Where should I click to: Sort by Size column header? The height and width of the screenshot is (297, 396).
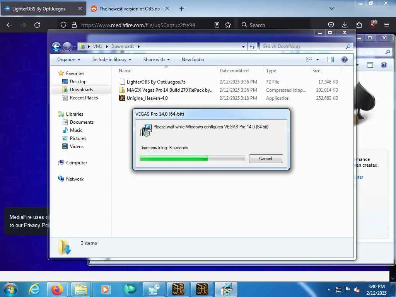coord(326,71)
